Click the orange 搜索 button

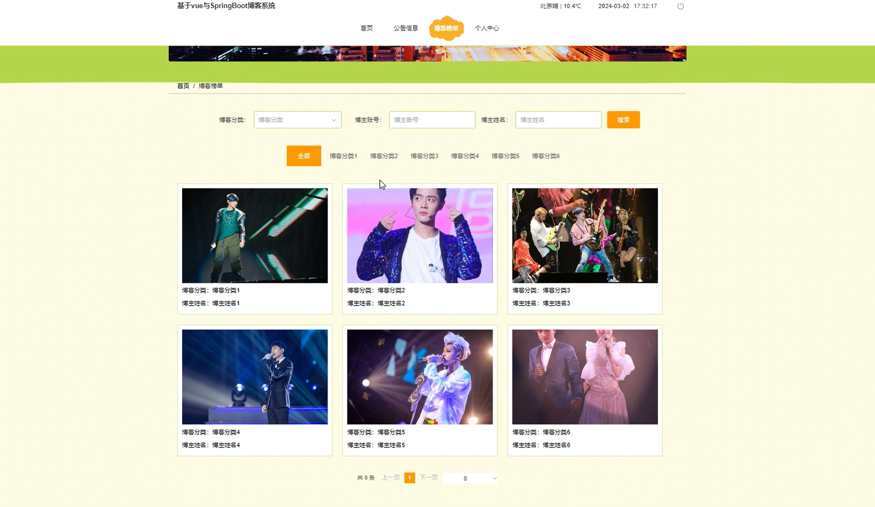pyautogui.click(x=623, y=120)
